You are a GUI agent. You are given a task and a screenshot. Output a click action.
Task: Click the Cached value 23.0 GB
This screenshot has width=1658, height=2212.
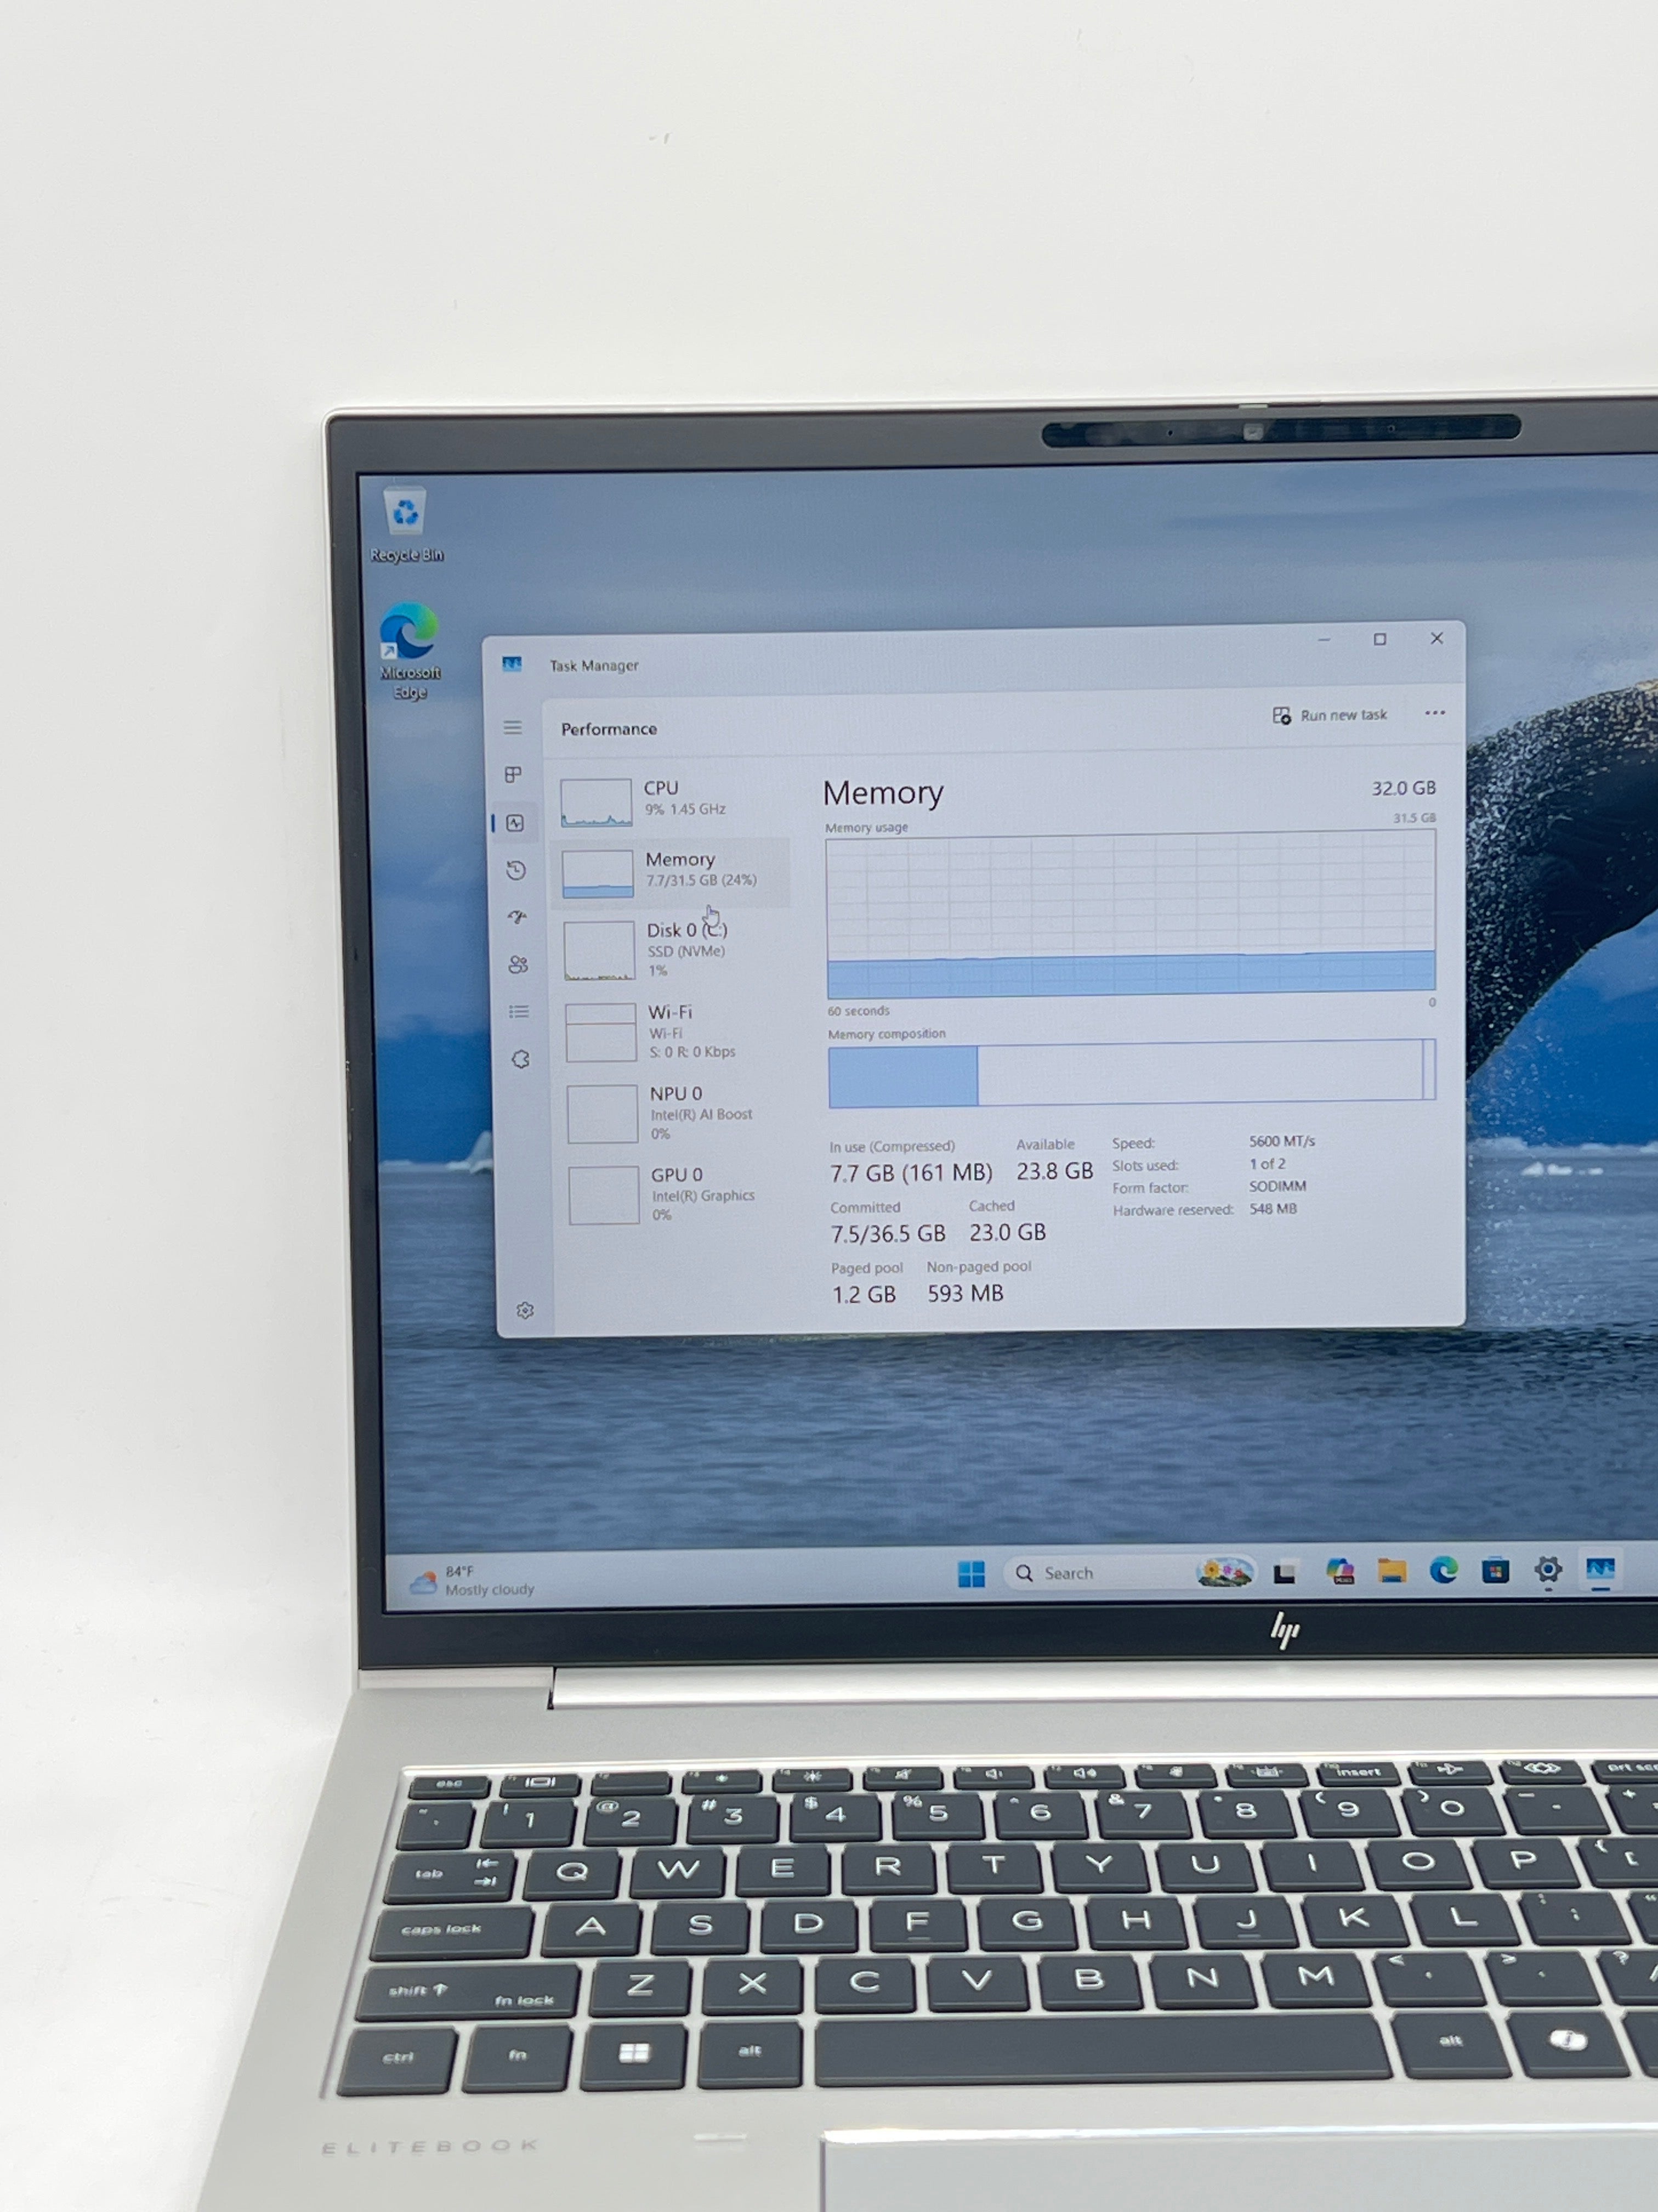[1007, 1232]
